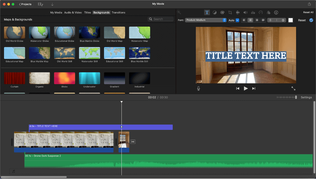
Task: Click the magic wand auto-enhance icon
Action: coord(180,12)
